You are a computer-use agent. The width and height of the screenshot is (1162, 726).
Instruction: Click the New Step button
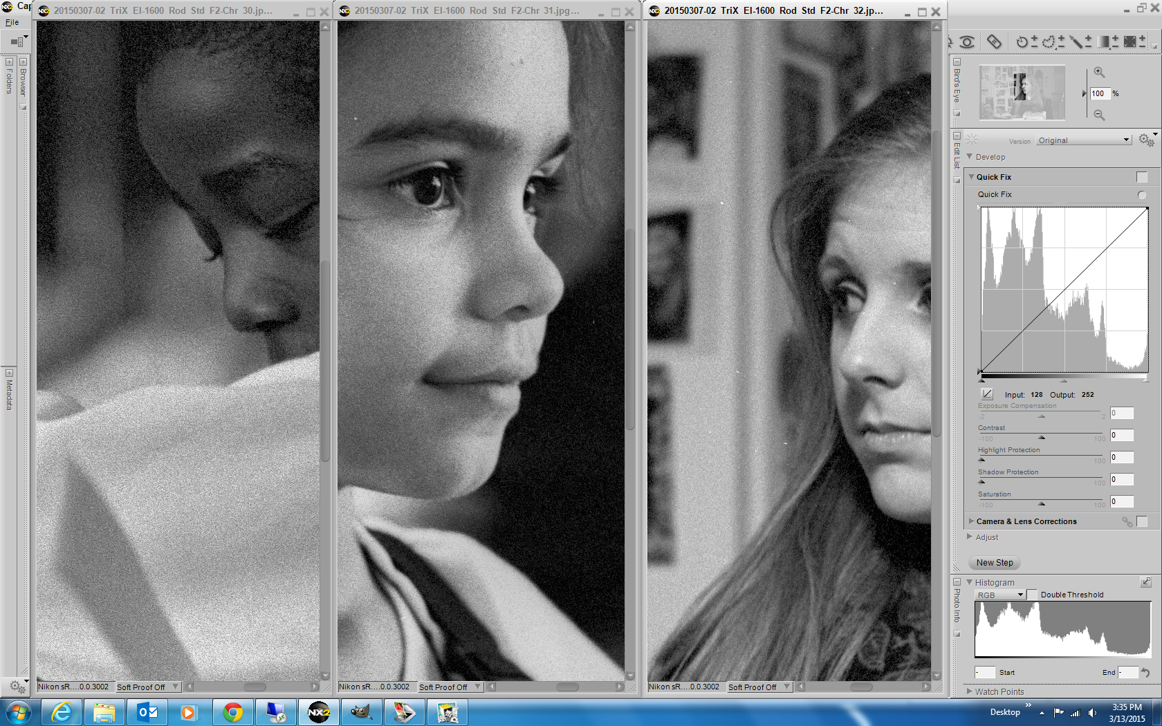(x=995, y=563)
